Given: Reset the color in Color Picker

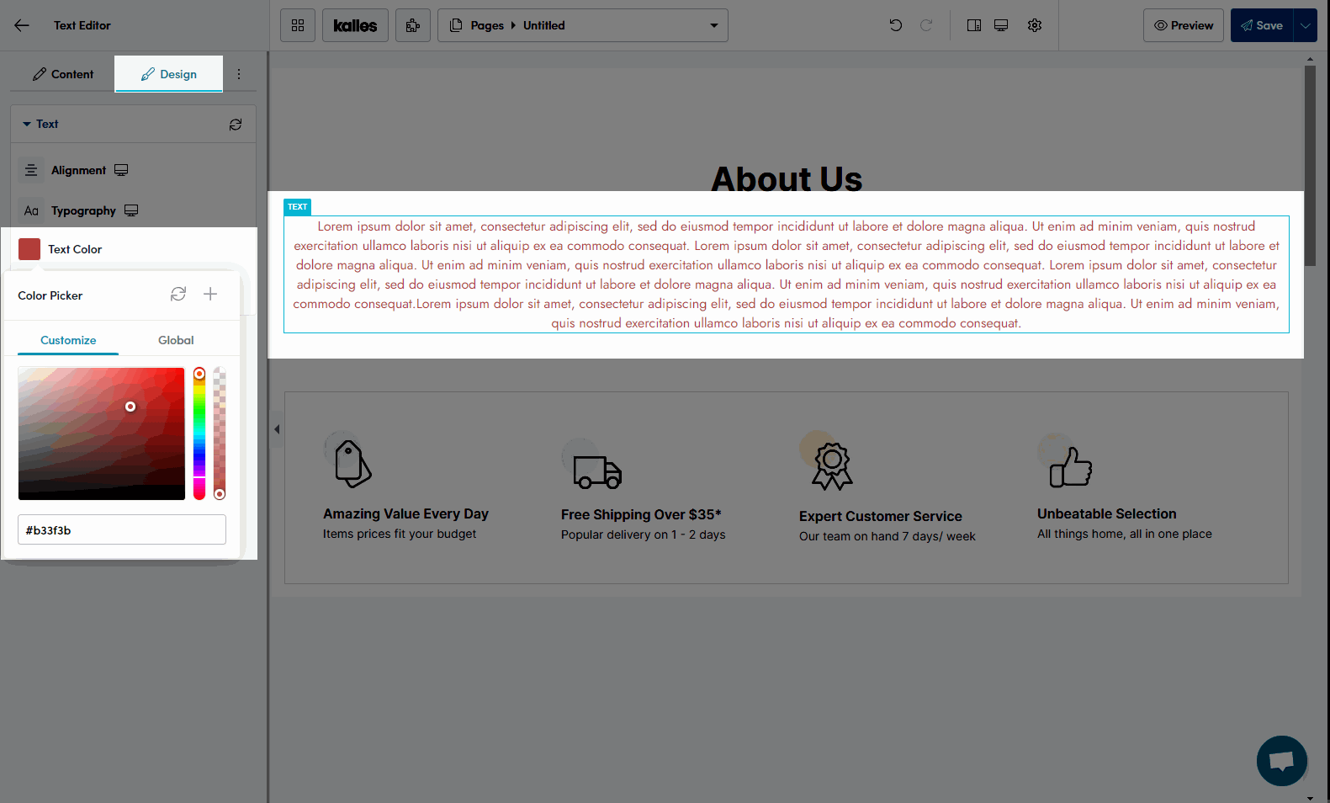Looking at the screenshot, I should (x=178, y=294).
